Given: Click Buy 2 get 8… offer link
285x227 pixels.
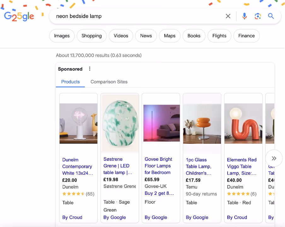Looking at the screenshot, I should pos(159,193).
